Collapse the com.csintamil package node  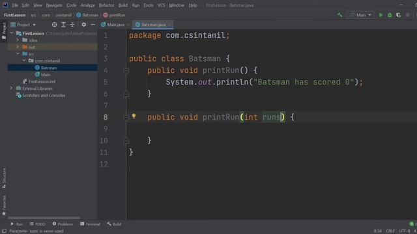click(x=24, y=60)
